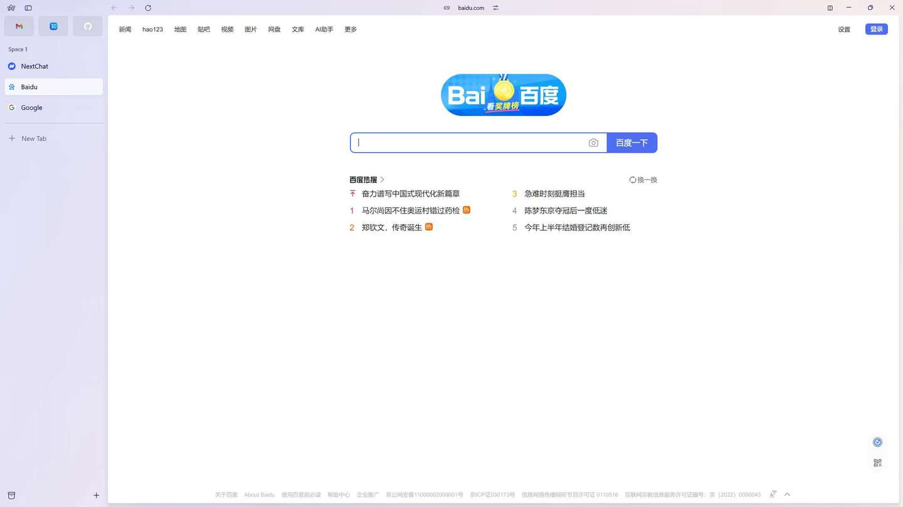Expand Baidu hot search with the chevron

click(383, 180)
